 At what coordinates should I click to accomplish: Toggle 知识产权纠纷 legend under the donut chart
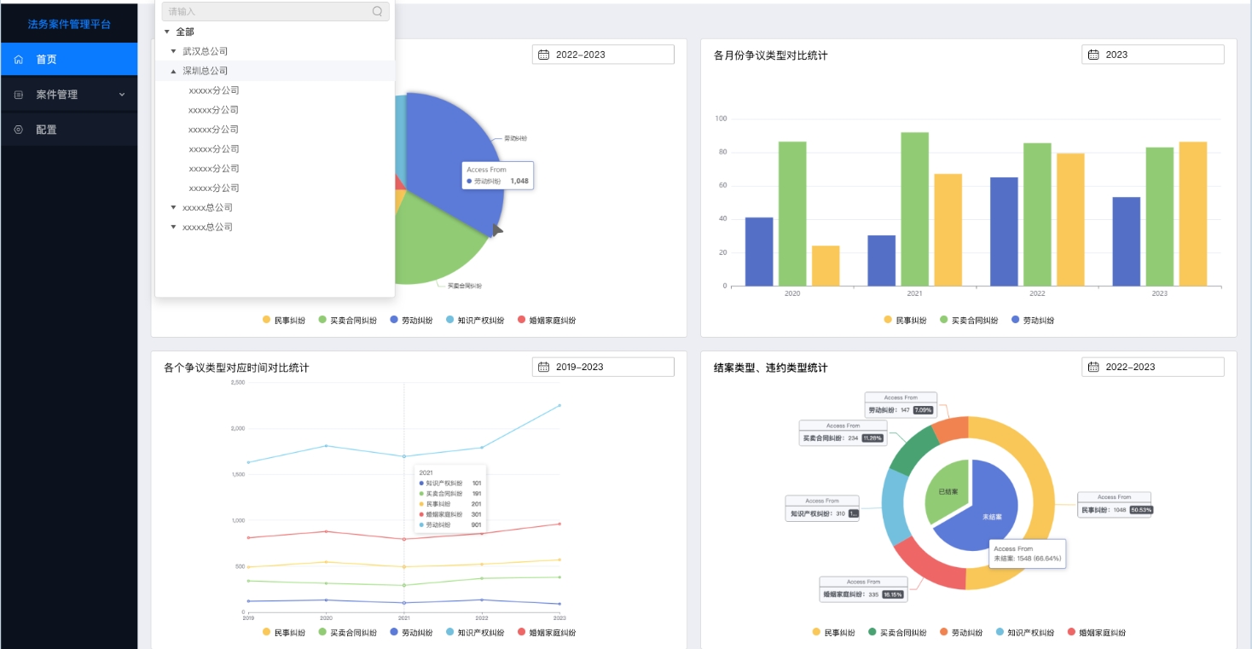click(x=1024, y=633)
